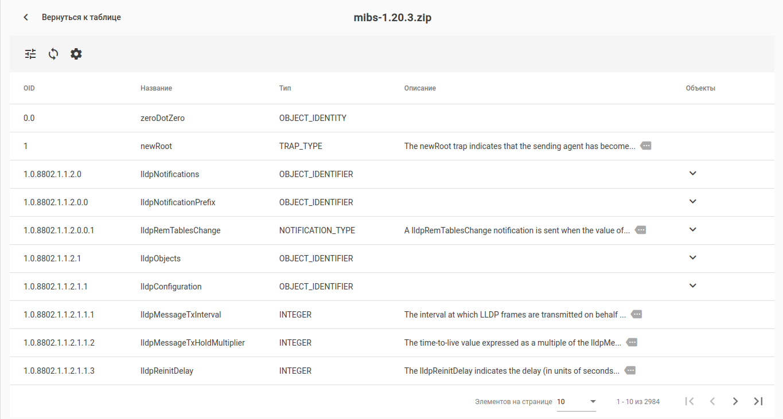Image resolution: width=783 pixels, height=419 pixels.
Task: Expand objects of lldpObjects row
Action: tap(692, 258)
